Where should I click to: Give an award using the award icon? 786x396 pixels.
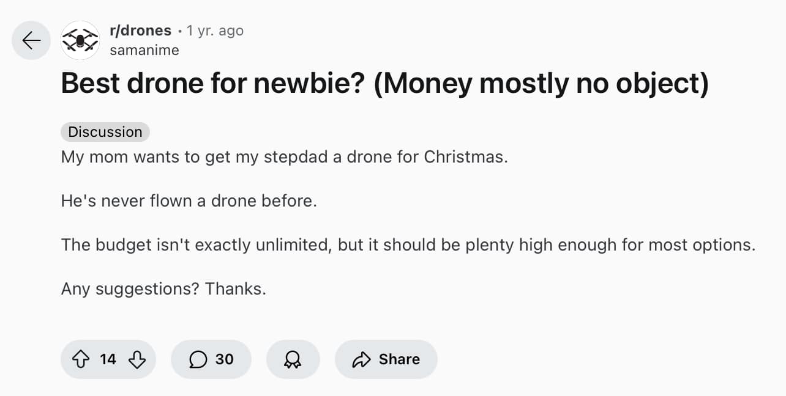pos(293,359)
